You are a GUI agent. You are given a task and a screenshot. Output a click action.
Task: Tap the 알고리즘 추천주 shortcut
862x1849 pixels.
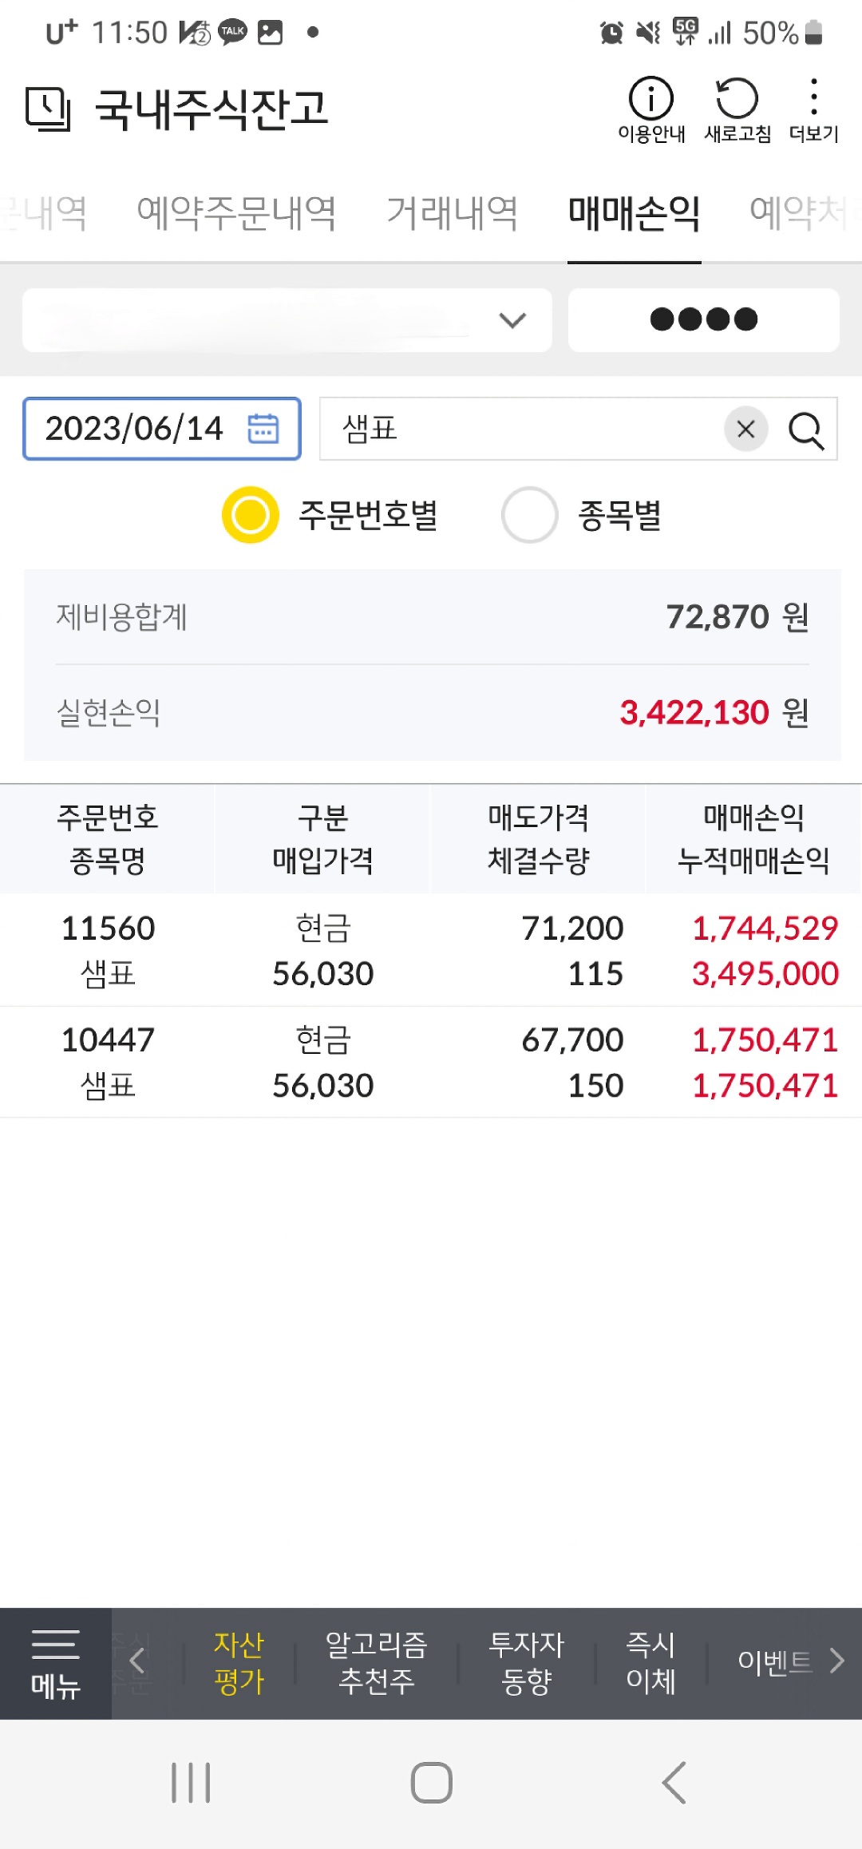[376, 1663]
